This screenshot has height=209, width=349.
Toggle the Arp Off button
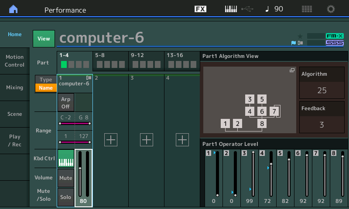66,103
